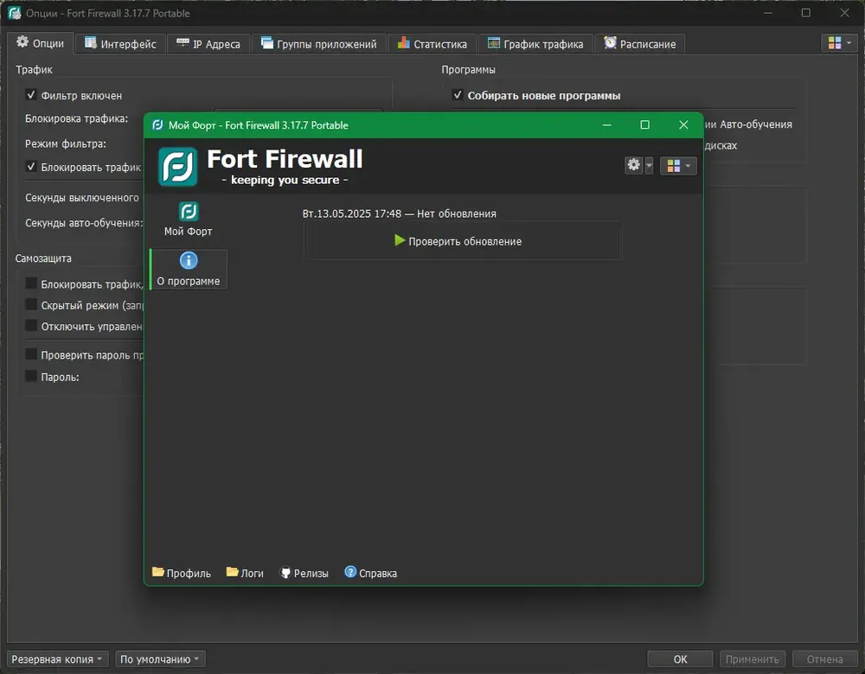Screen dimensions: 865x674
Task: Open grid menu in Опции window corner
Action: tap(839, 43)
